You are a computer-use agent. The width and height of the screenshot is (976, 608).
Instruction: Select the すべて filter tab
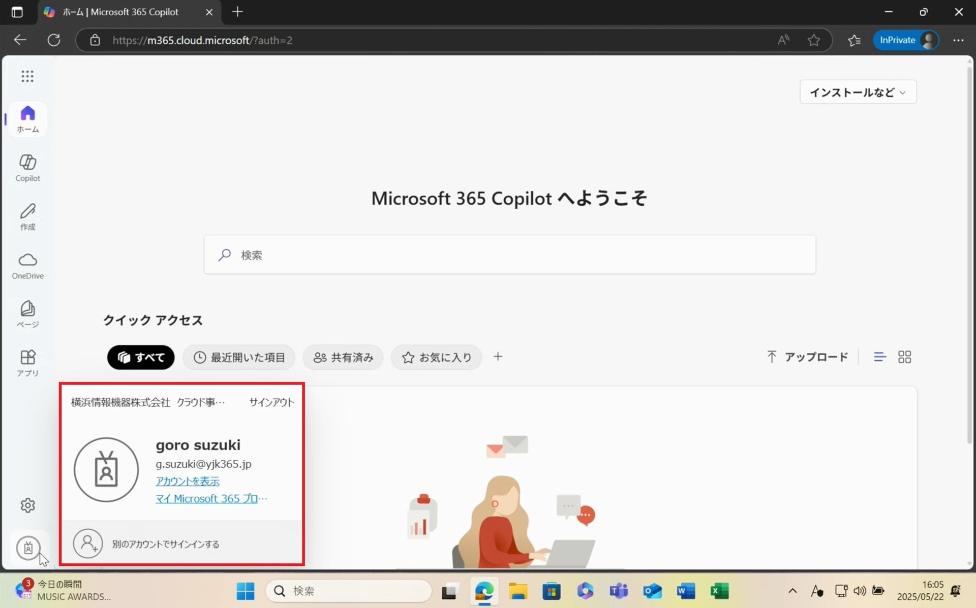(141, 357)
